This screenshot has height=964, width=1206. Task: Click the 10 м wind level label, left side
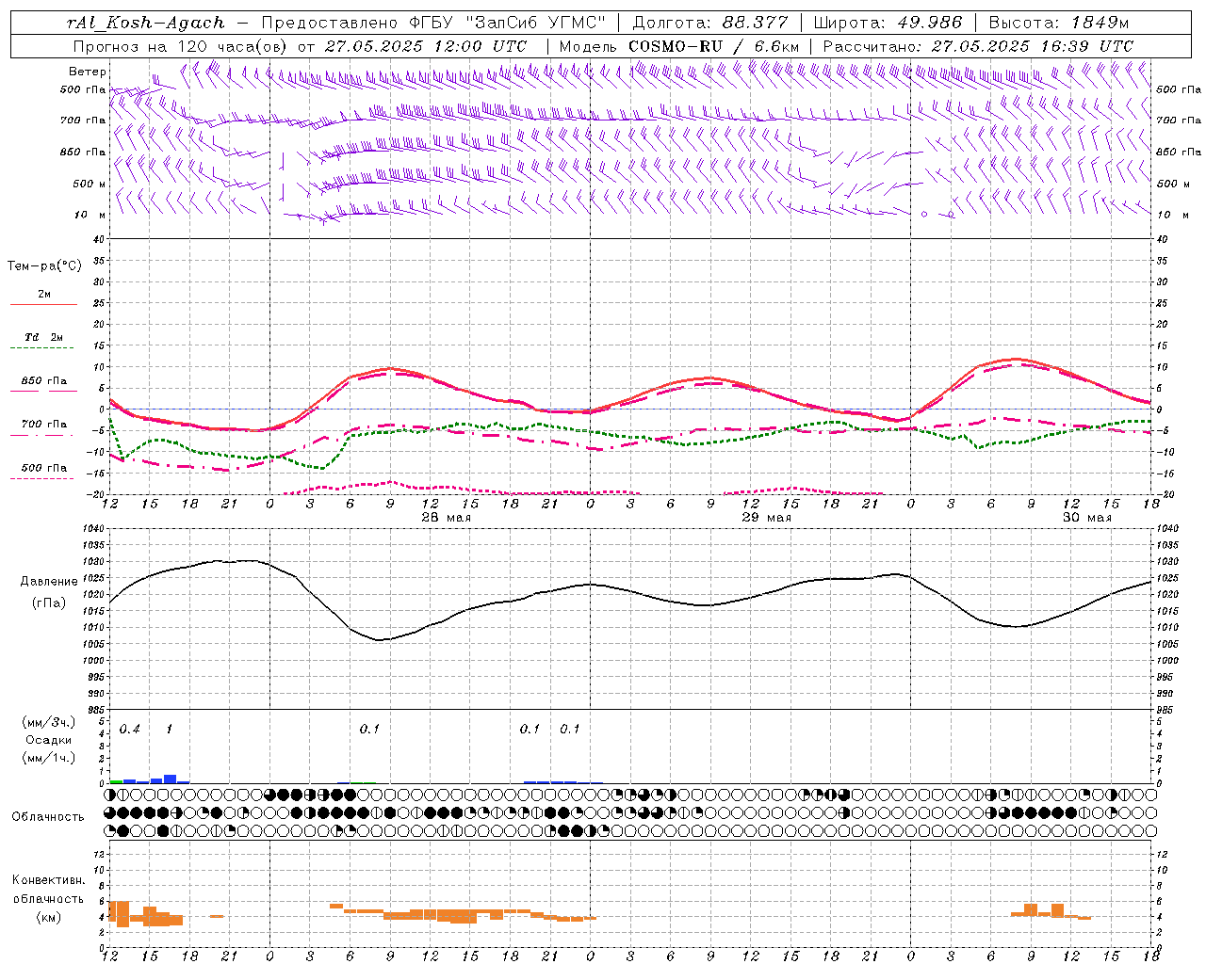tap(90, 215)
